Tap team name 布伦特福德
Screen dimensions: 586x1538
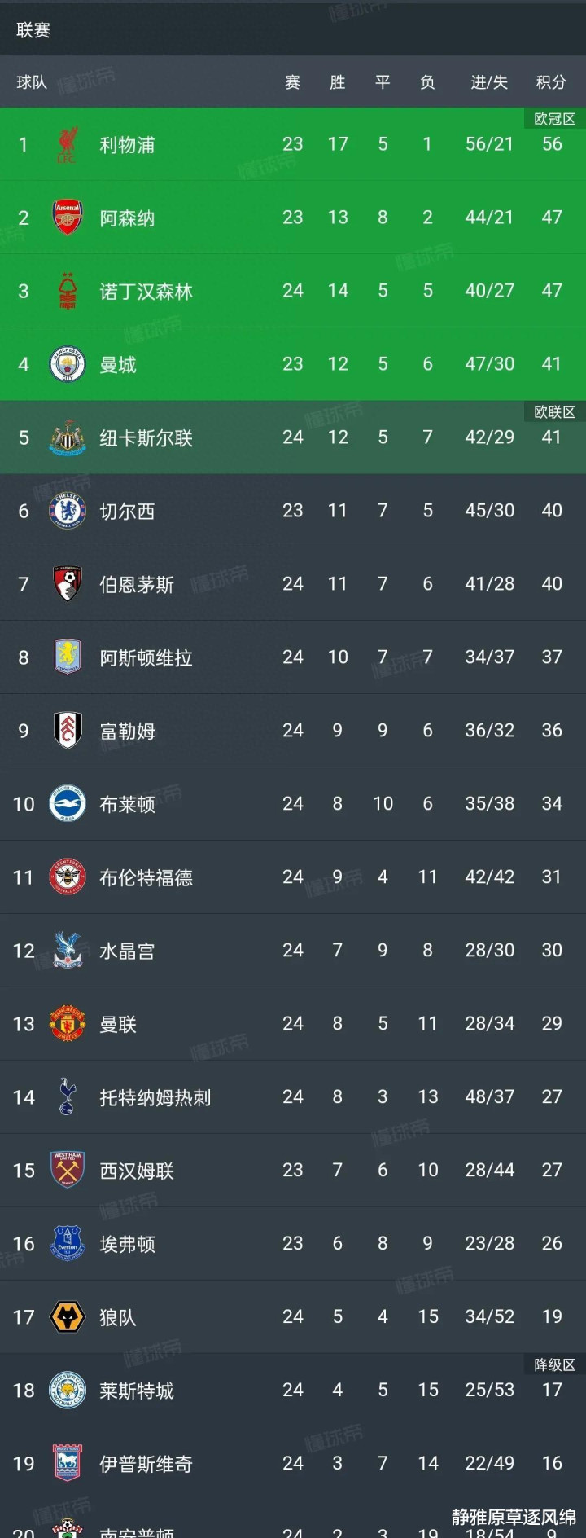(x=146, y=877)
